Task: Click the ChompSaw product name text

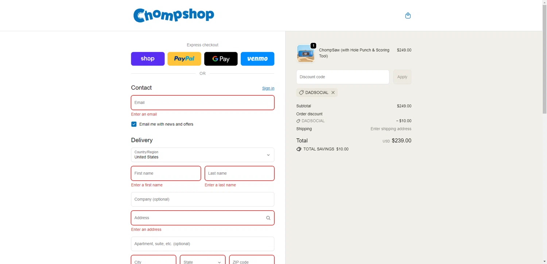Action: tap(354, 53)
